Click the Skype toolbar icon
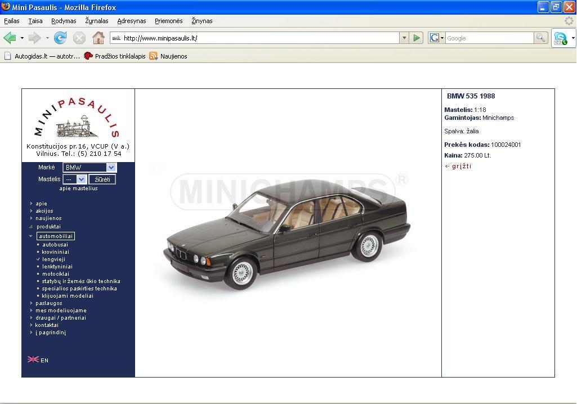 tap(560, 38)
